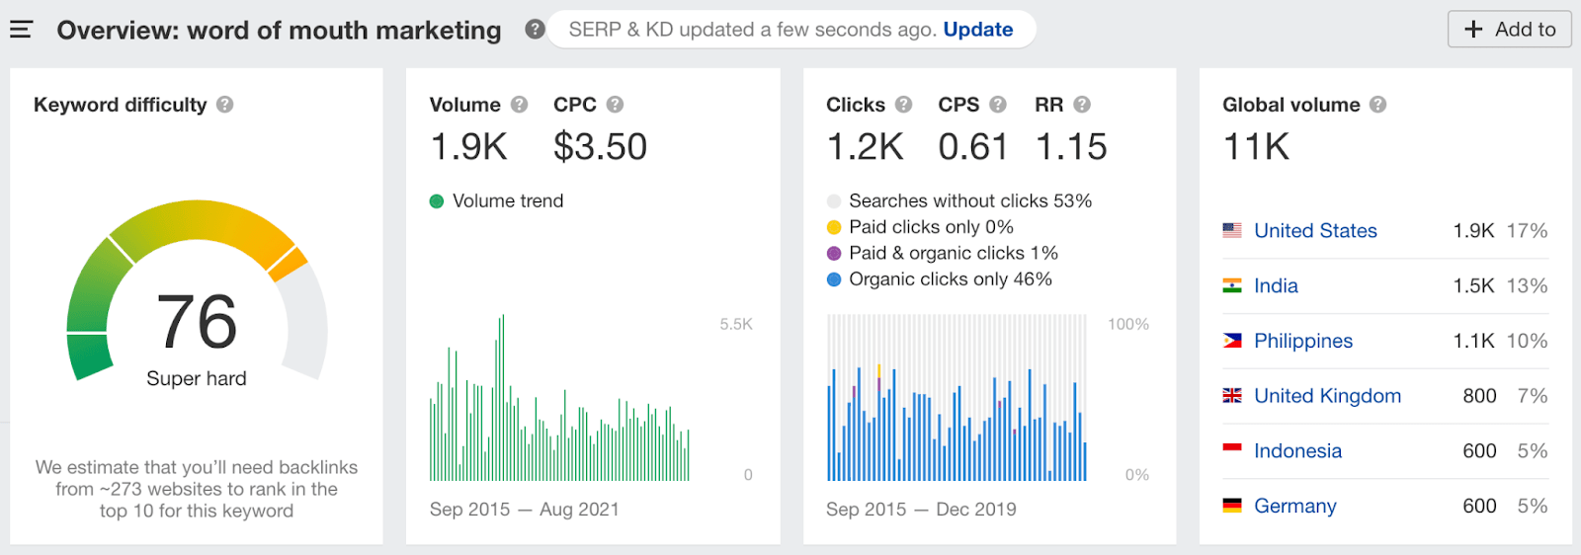Click Global volume help icon
Screen dimensions: 1581x555
coord(1378,105)
